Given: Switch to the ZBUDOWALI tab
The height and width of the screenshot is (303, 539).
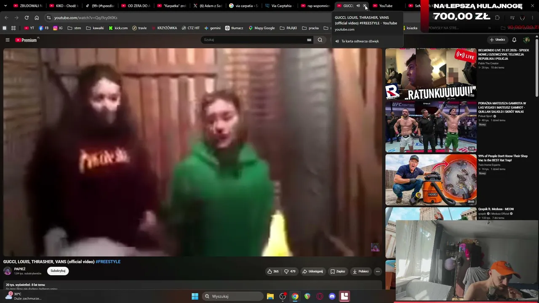Looking at the screenshot, I should tap(28, 6).
